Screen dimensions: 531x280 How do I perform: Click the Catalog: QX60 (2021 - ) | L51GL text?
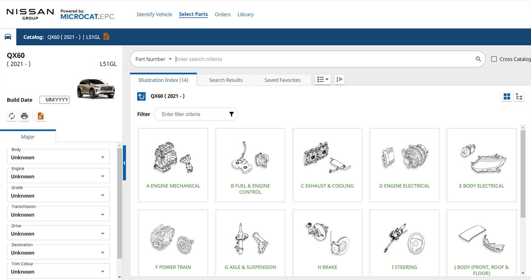pos(62,37)
